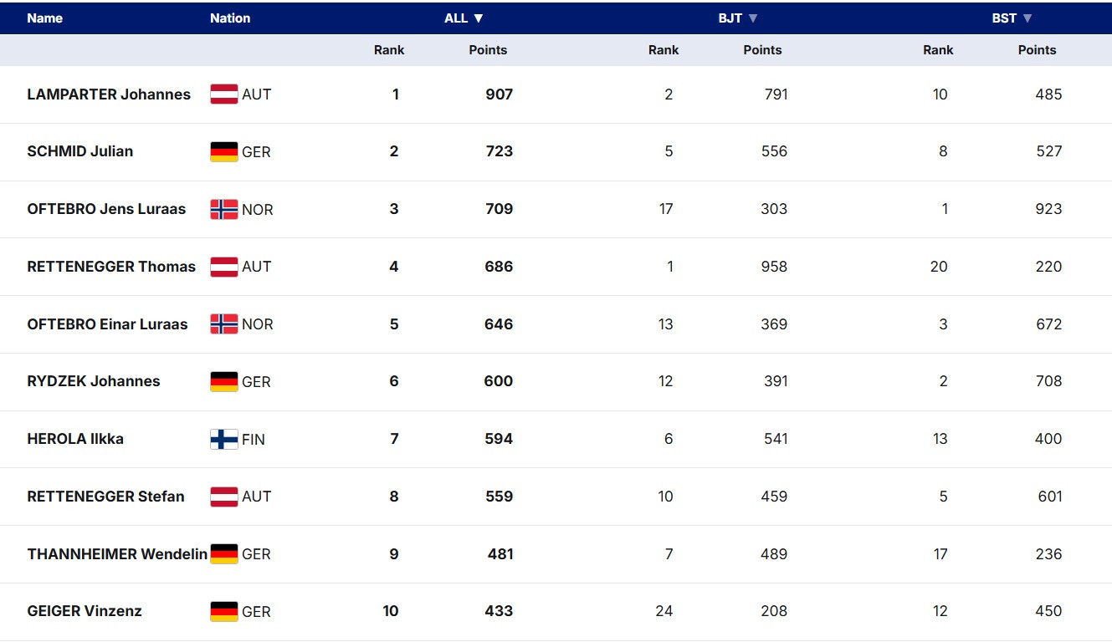This screenshot has width=1112, height=642.
Task: Click Germany flag next to SCHMID Julian
Action: click(224, 152)
